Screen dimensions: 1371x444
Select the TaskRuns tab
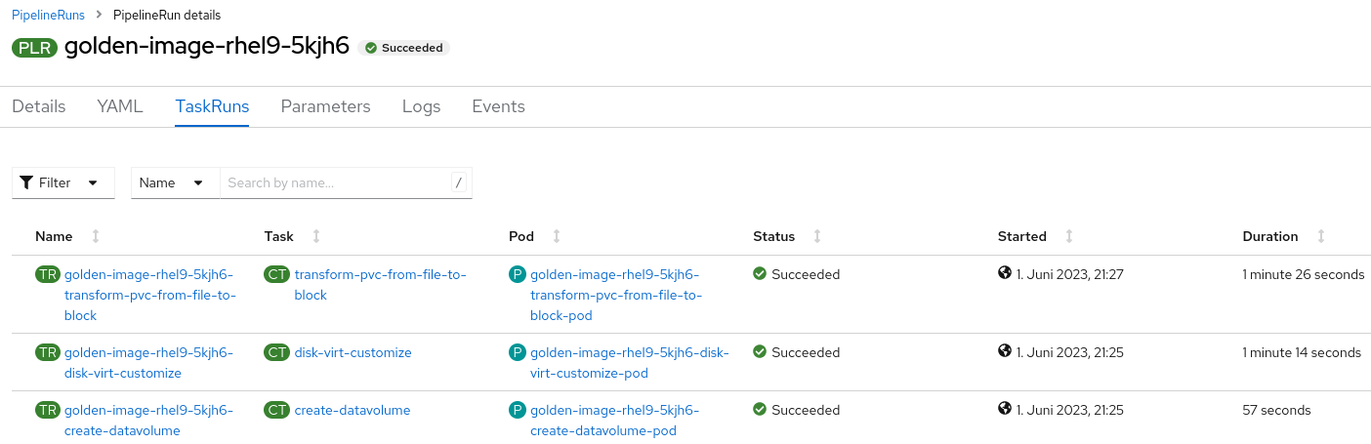pos(212,106)
